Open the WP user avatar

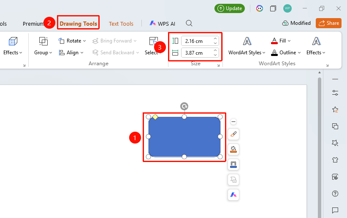tap(287, 8)
